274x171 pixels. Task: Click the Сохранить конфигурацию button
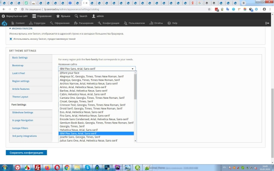point(27,153)
